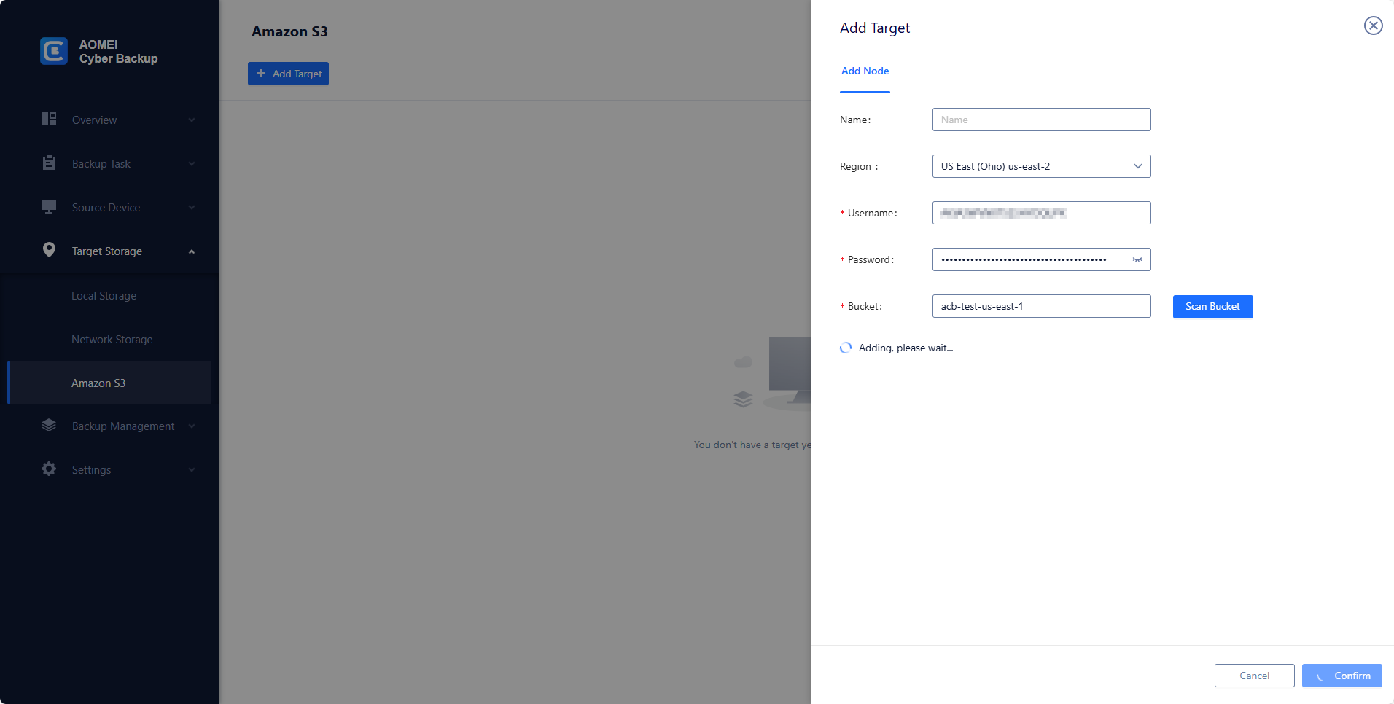Expand the Source Device menu chevron
This screenshot has height=704, width=1394.
(x=192, y=208)
